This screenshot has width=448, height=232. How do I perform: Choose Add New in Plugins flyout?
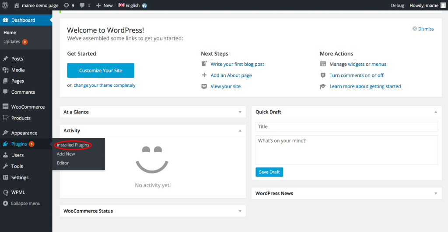tap(66, 154)
